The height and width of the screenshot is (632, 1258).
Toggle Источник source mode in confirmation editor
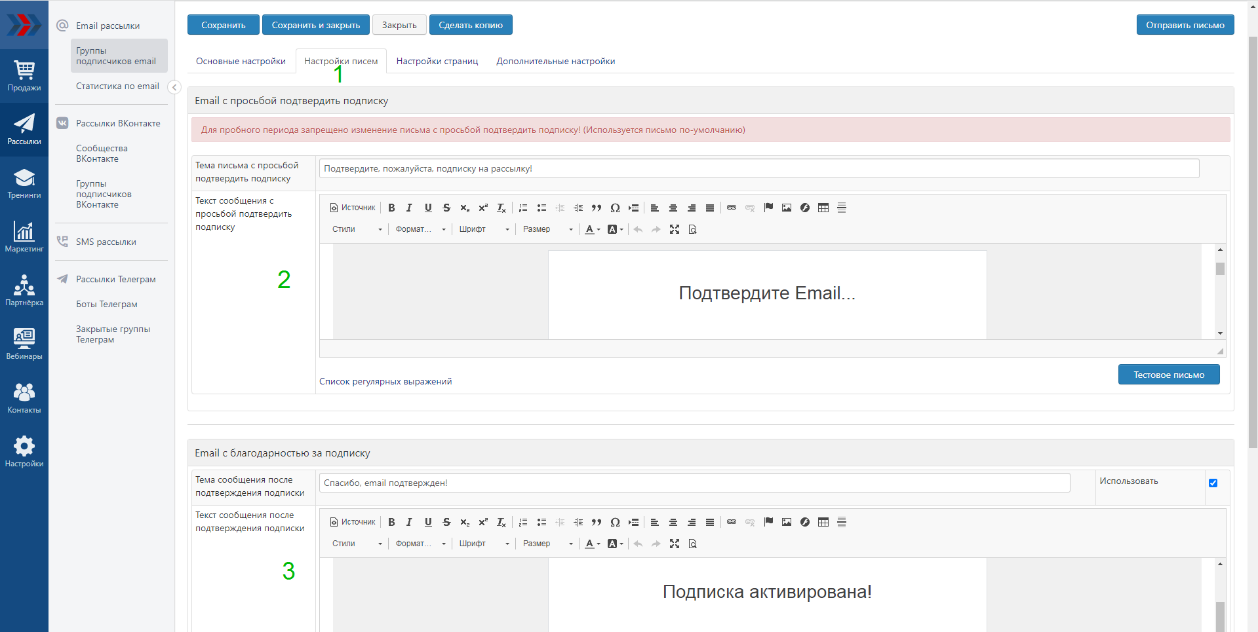pyautogui.click(x=353, y=208)
